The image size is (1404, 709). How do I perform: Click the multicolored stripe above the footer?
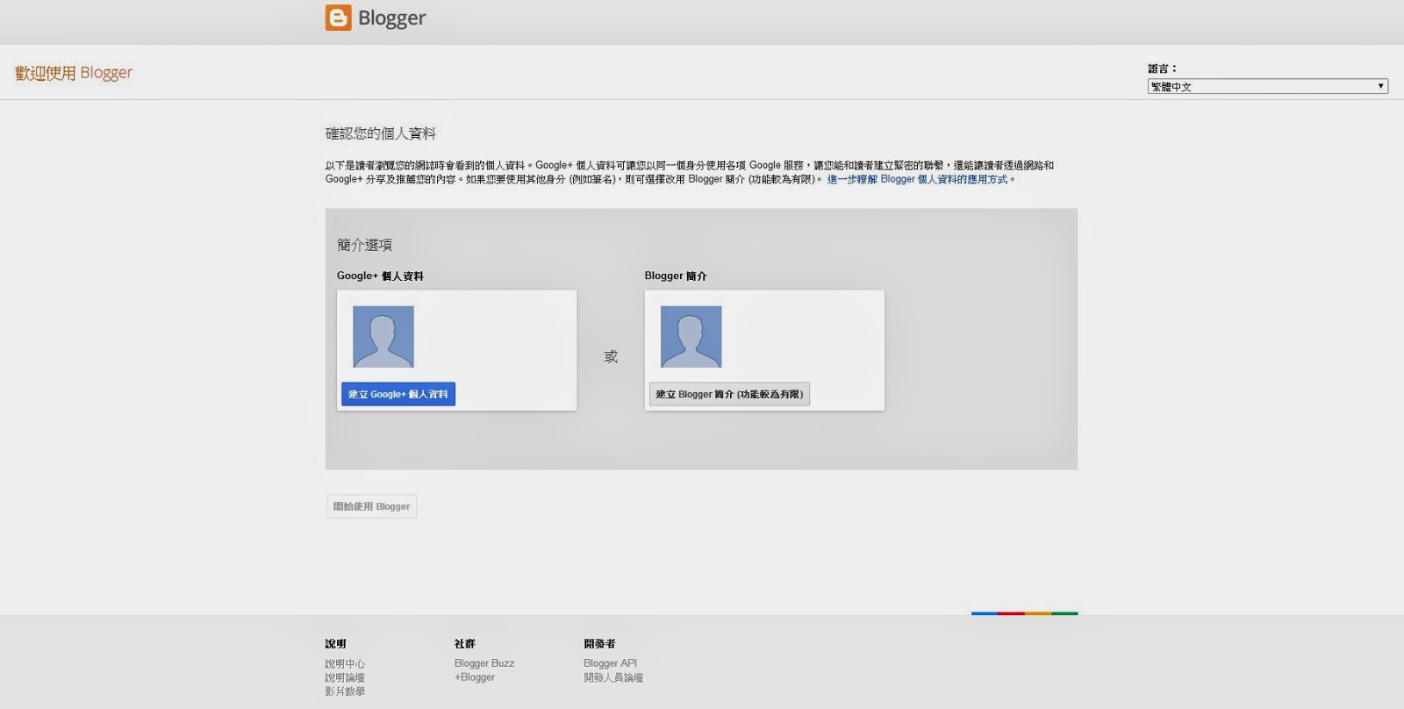pos(1024,613)
